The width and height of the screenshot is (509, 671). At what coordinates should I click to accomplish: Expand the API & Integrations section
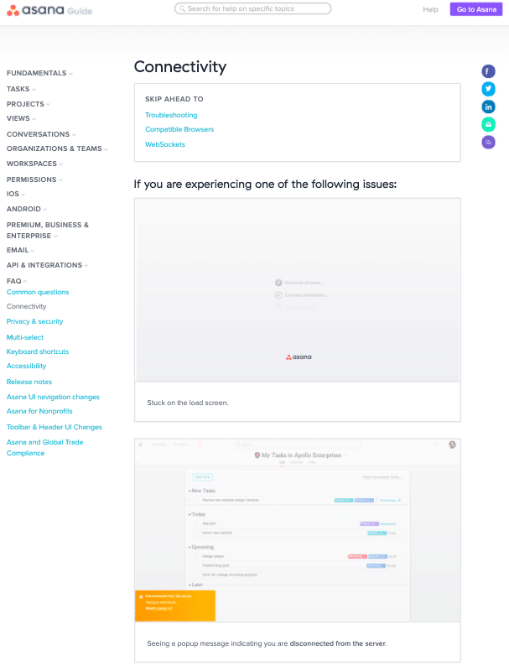(47, 265)
